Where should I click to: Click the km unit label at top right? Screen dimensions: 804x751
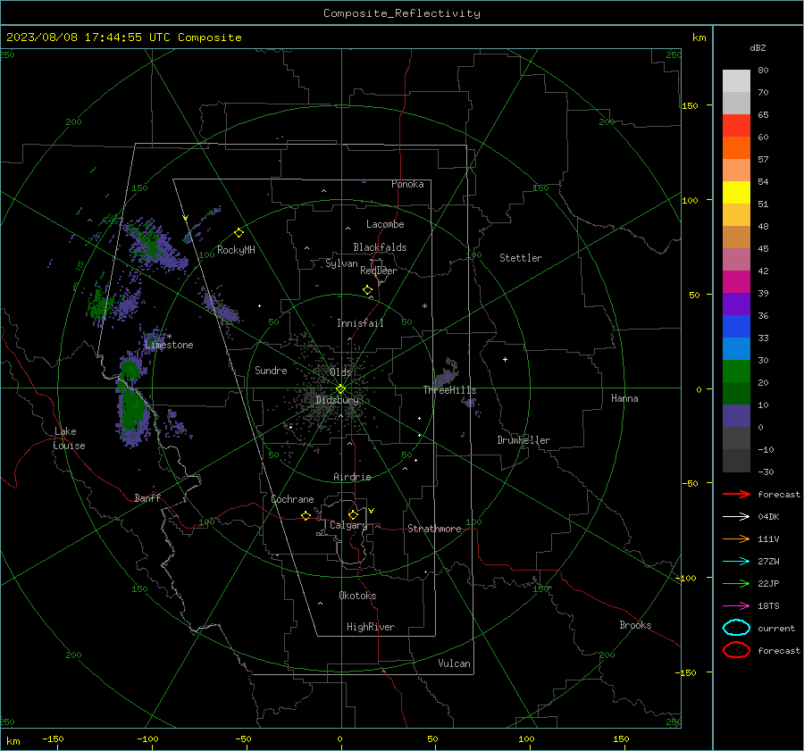(699, 38)
